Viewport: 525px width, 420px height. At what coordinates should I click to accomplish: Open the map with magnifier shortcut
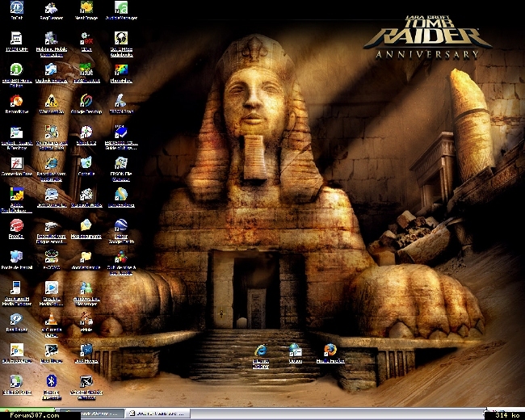51,138
